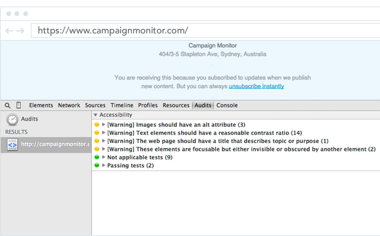Click the browser forward arrow
The width and height of the screenshot is (380, 236).
point(20,31)
